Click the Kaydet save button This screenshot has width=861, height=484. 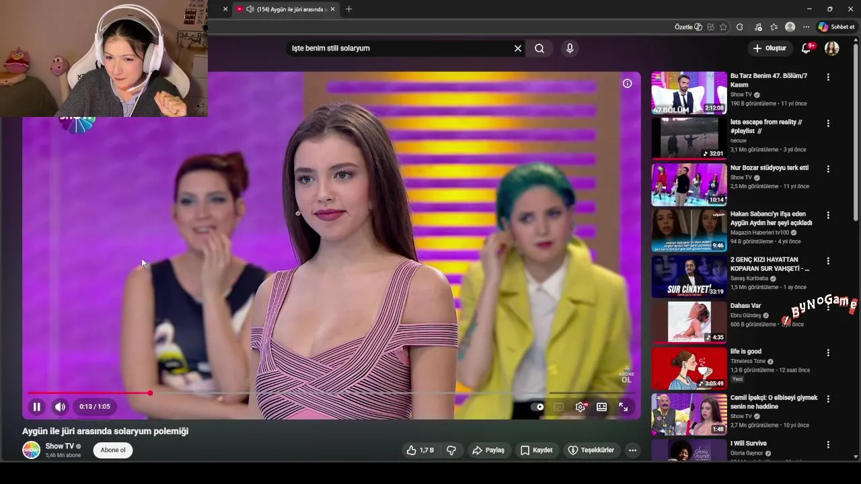(x=537, y=450)
